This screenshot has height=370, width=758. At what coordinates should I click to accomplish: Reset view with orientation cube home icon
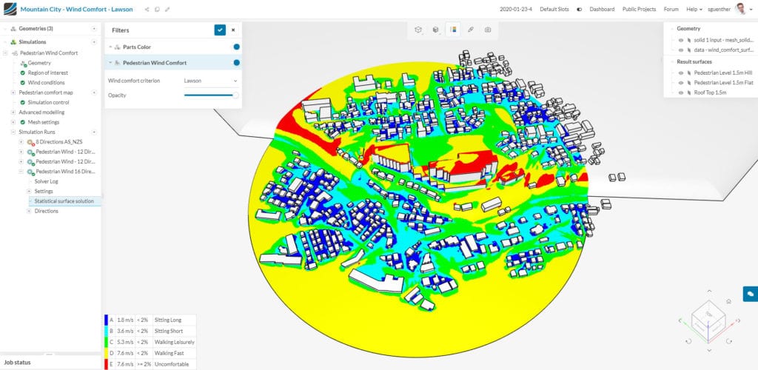click(x=728, y=301)
